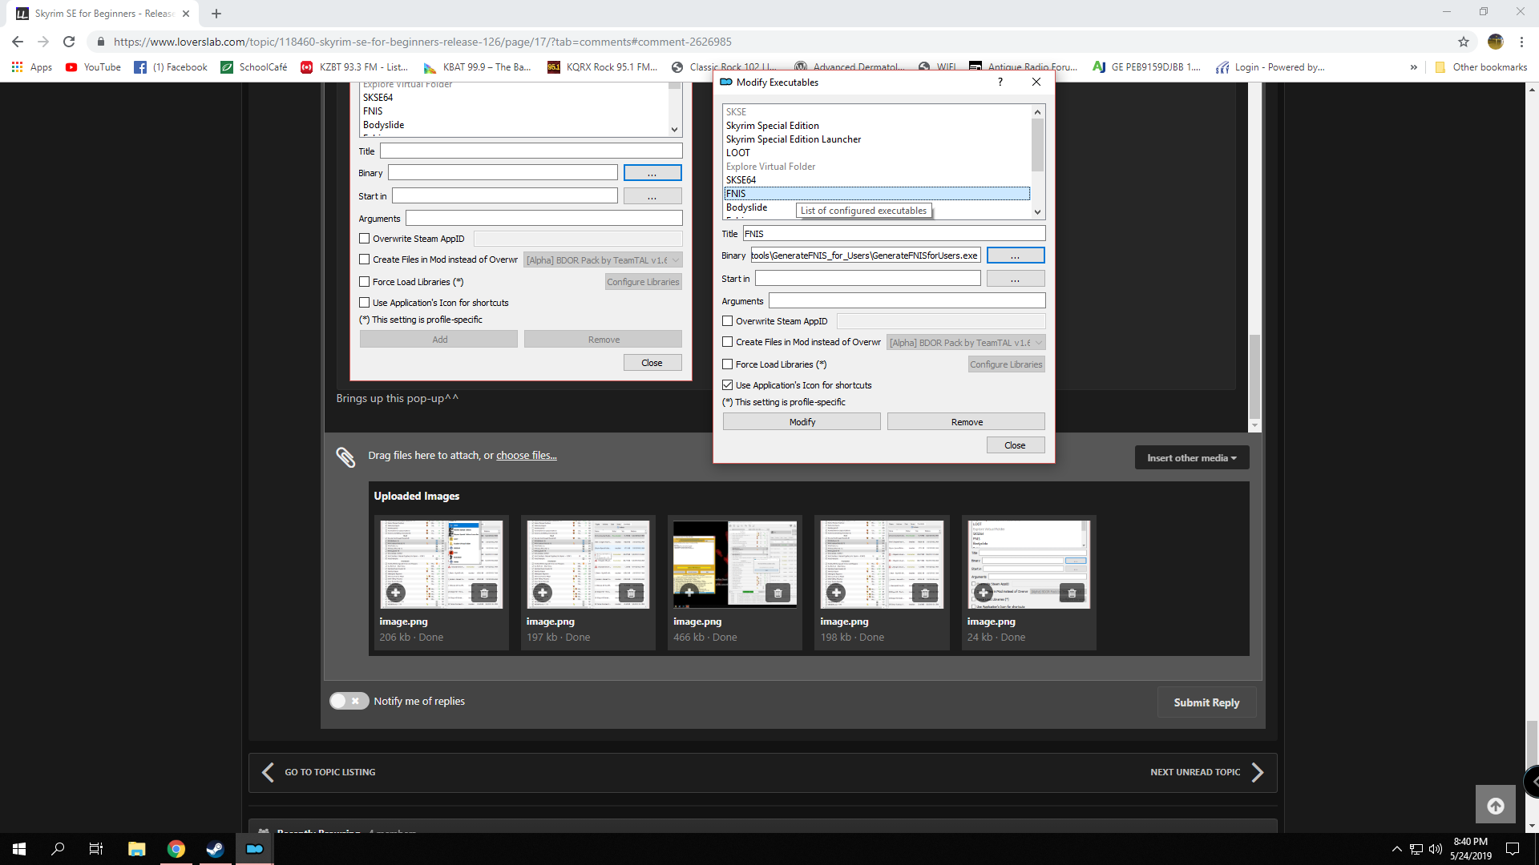Click the browser back arrow
The height and width of the screenshot is (865, 1539).
(18, 42)
